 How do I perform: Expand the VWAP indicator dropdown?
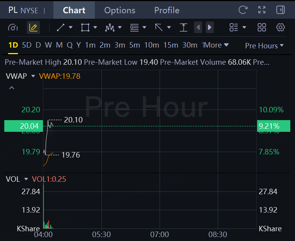click(x=33, y=76)
